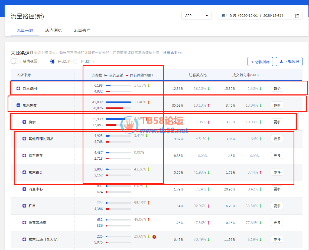
Task: Expand the 栏目 row
Action: (24, 206)
